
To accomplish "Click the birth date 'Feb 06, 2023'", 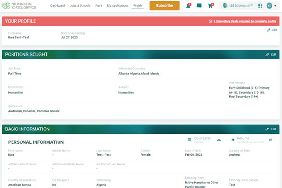I will tap(193, 155).
